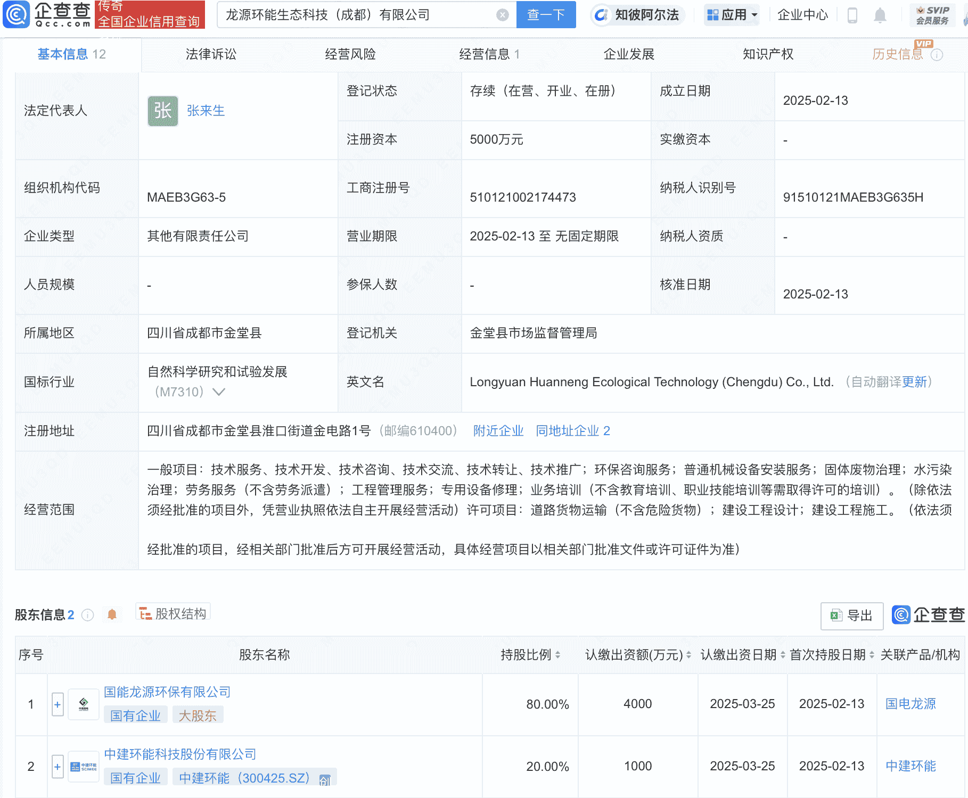Open SVIP 会员服务
The height and width of the screenshot is (798, 968).
(x=931, y=14)
